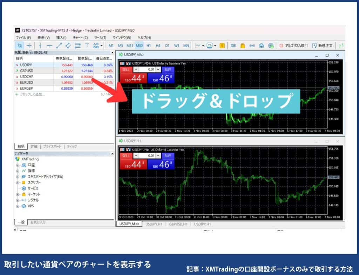The width and height of the screenshot is (359, 275).
Task: Toggle アルゴリズム取引 button
Action: (x=293, y=46)
